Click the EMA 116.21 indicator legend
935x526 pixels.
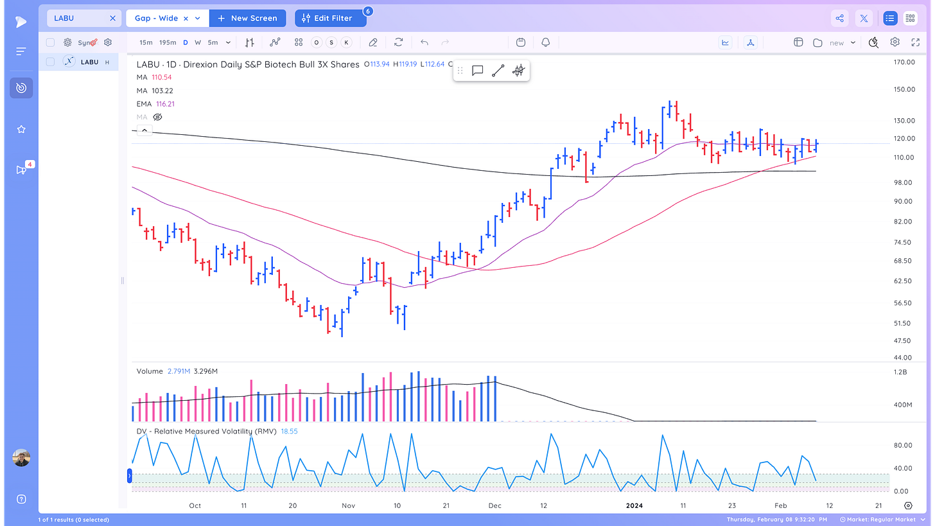point(155,103)
